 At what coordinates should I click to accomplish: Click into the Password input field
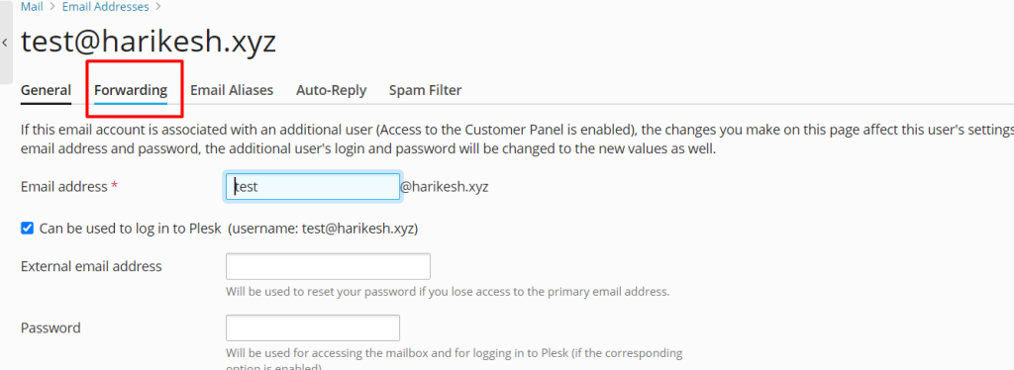pos(312,327)
